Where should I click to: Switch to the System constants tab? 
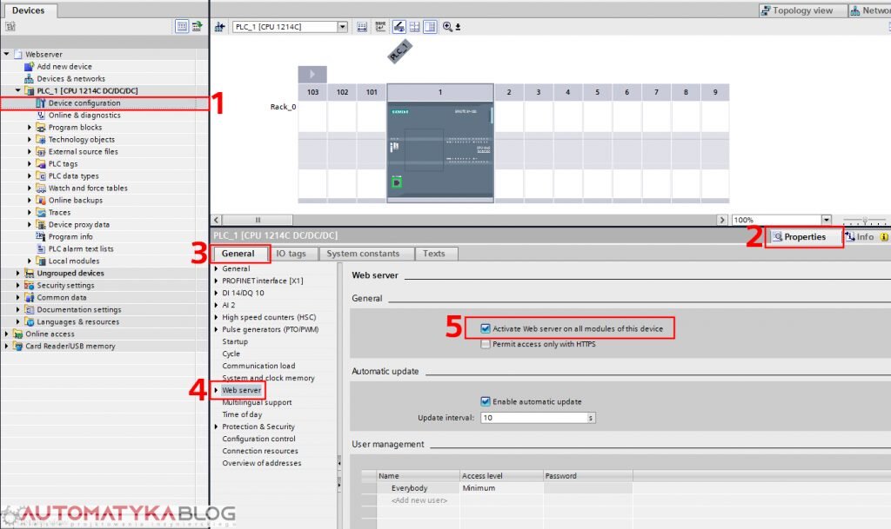coord(363,254)
